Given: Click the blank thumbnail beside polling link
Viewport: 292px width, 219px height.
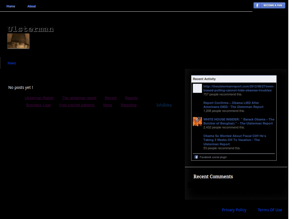Looking at the screenshot, I should pyautogui.click(x=197, y=88).
